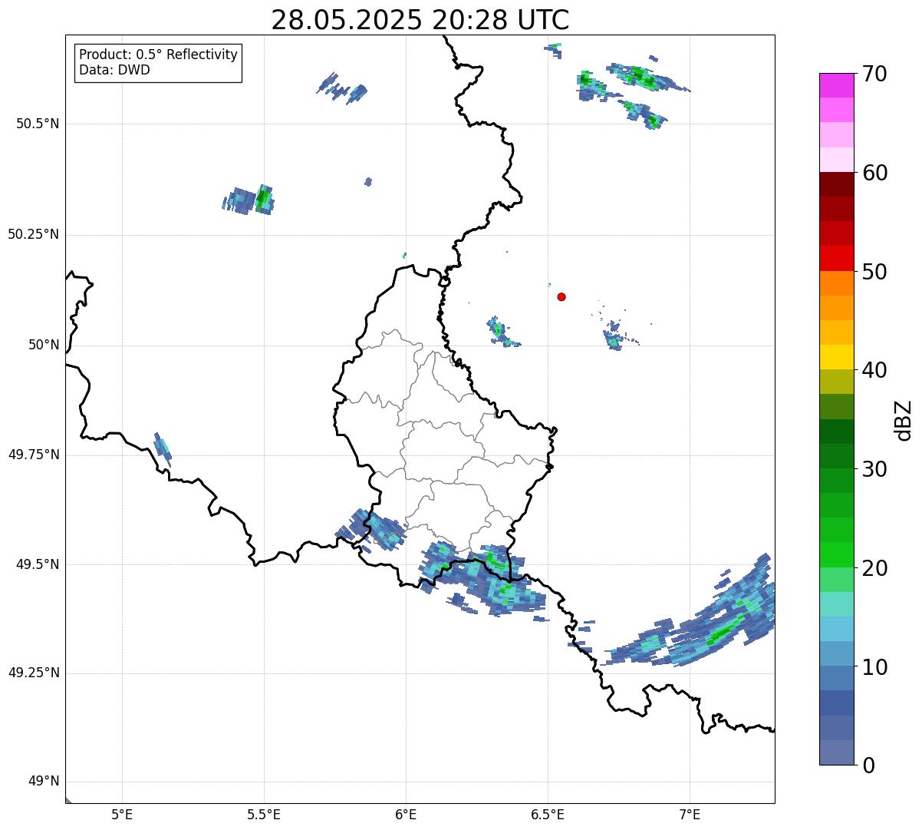Click the 7°E longitude label
Viewport: 922px width, 830px height.
[x=690, y=814]
